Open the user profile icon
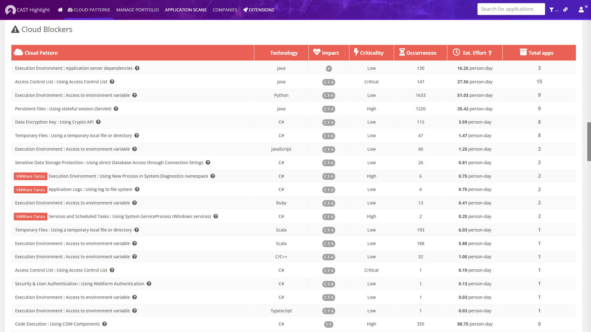 tap(581, 10)
